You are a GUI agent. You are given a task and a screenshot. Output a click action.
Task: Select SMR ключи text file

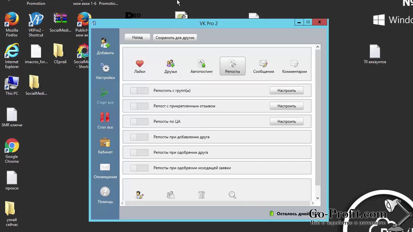[12, 117]
